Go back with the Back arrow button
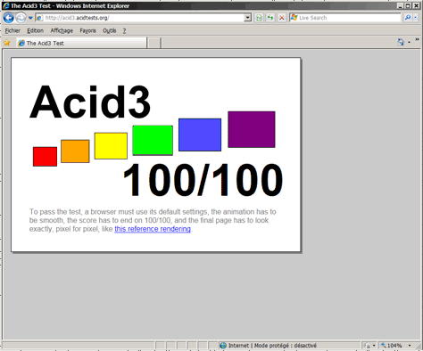This screenshot has height=351, width=423. point(9,18)
